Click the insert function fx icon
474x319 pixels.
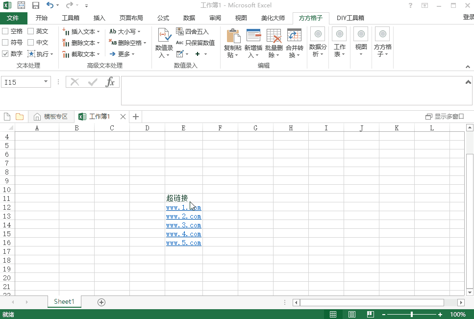(x=110, y=82)
